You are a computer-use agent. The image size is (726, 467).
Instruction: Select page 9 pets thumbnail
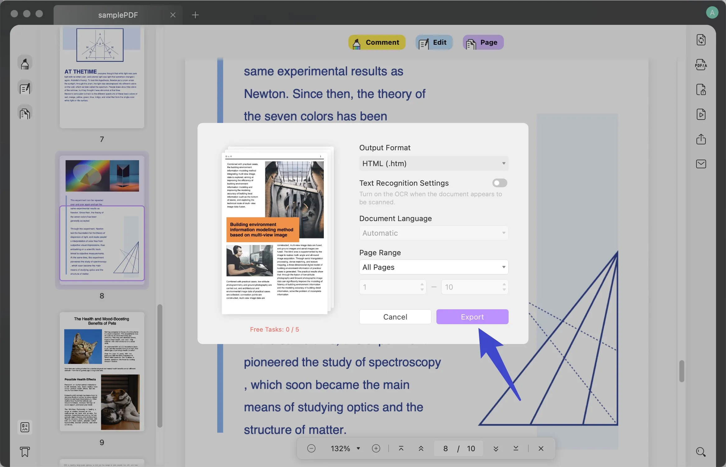pyautogui.click(x=102, y=371)
